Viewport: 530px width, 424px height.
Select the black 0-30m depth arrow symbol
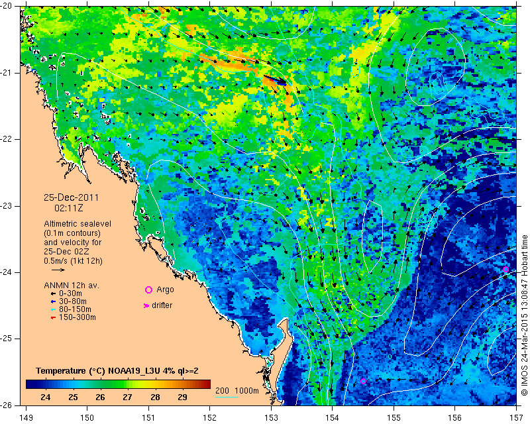pyautogui.click(x=53, y=294)
